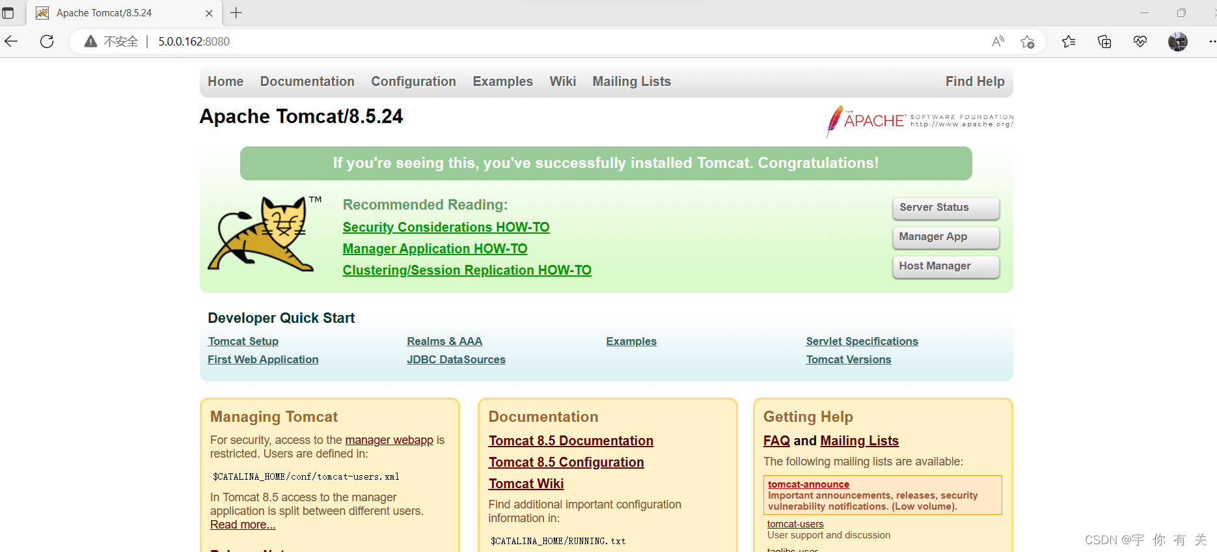The image size is (1217, 552).
Task: Follow the manager webapp link
Action: pos(389,440)
